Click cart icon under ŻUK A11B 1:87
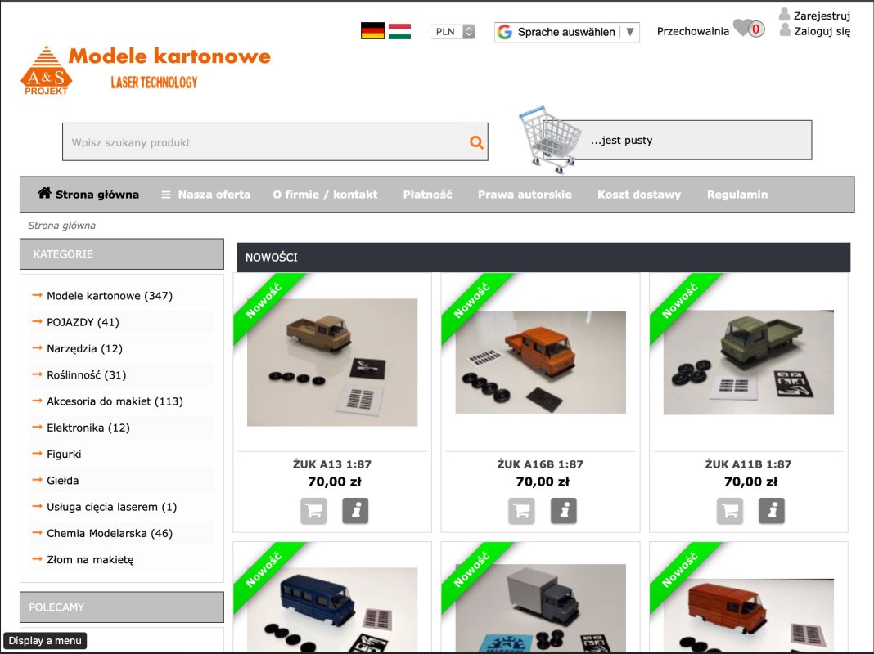874x654 pixels. [729, 511]
